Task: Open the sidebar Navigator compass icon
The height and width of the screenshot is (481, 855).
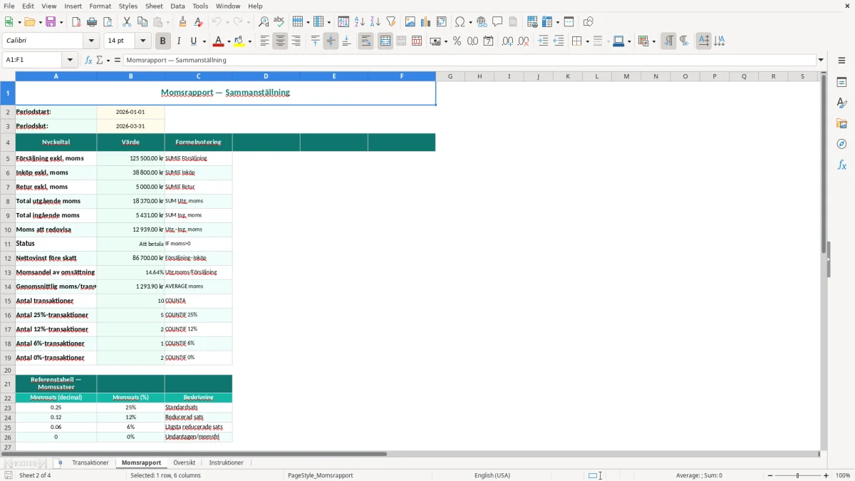Action: click(x=841, y=144)
